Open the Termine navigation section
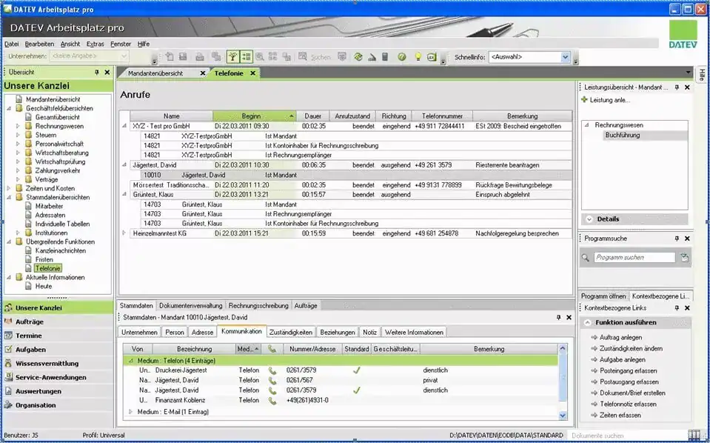The width and height of the screenshot is (710, 443). 58,336
